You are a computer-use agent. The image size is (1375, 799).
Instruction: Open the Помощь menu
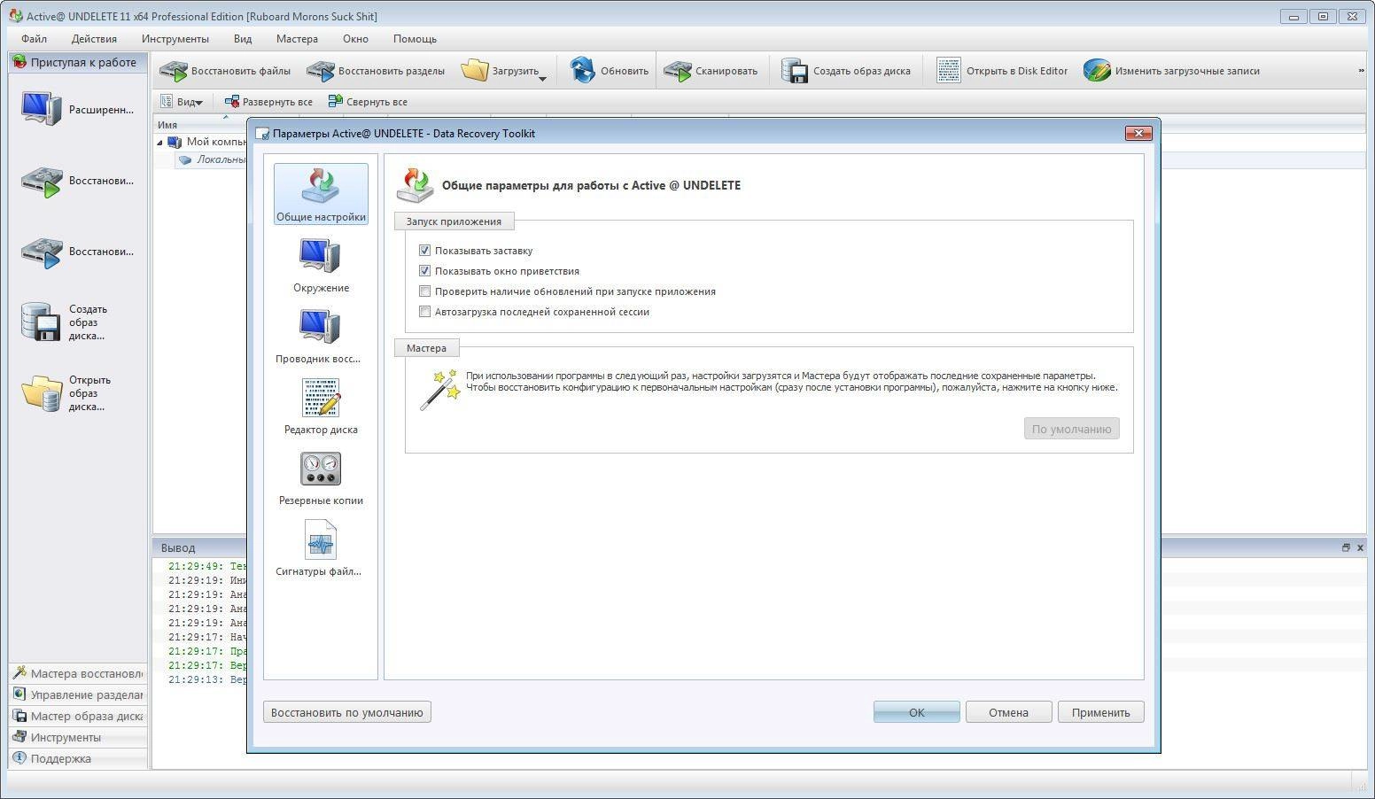(x=415, y=39)
